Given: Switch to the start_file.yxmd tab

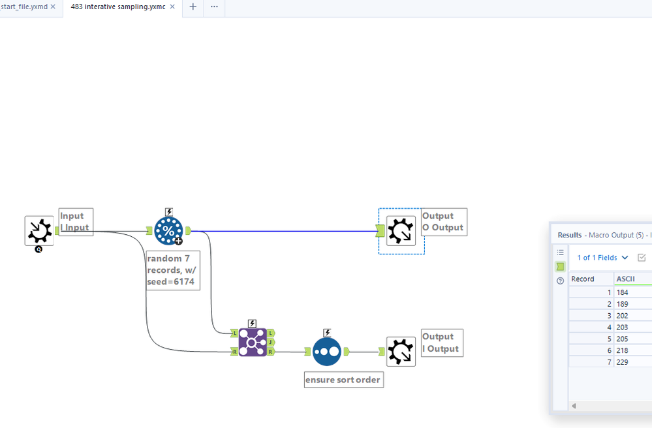Looking at the screenshot, I should [x=25, y=8].
